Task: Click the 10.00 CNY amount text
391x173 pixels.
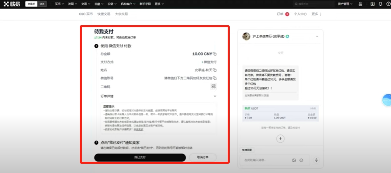Action: tap(202, 54)
